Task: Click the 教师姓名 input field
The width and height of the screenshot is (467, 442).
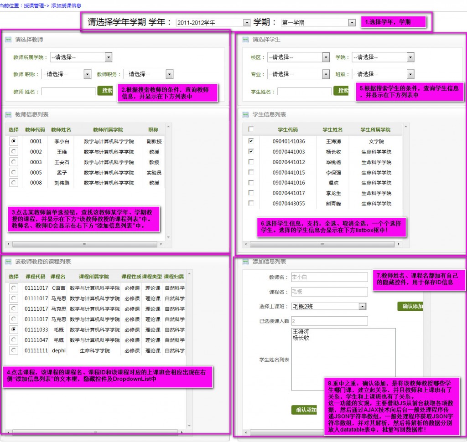Action: [x=68, y=92]
